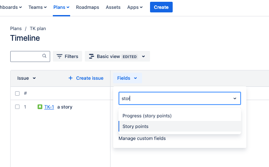Screen dimensions: 269x167
Task: Open the TK-1 issue link
Action: (49, 107)
